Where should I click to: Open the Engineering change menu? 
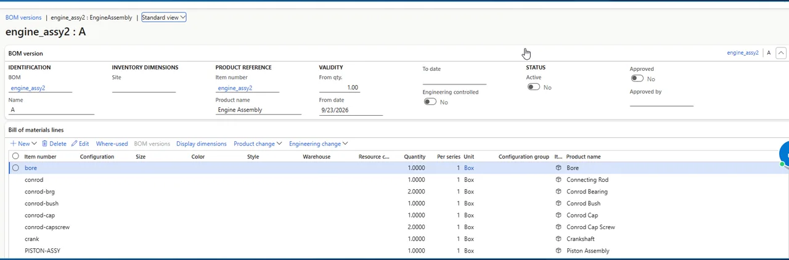coord(318,144)
